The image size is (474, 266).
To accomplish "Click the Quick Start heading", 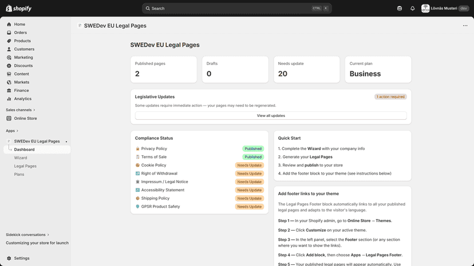I will [289, 138].
